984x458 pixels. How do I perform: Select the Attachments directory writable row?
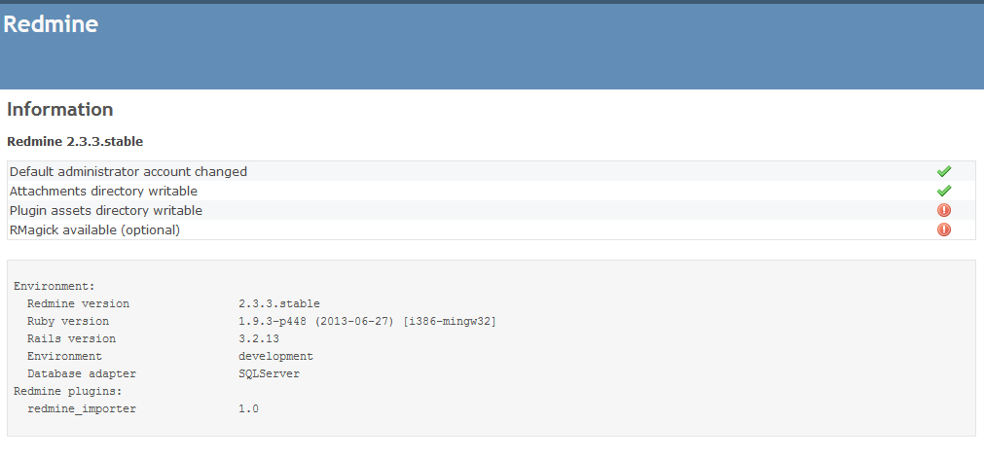click(x=492, y=191)
